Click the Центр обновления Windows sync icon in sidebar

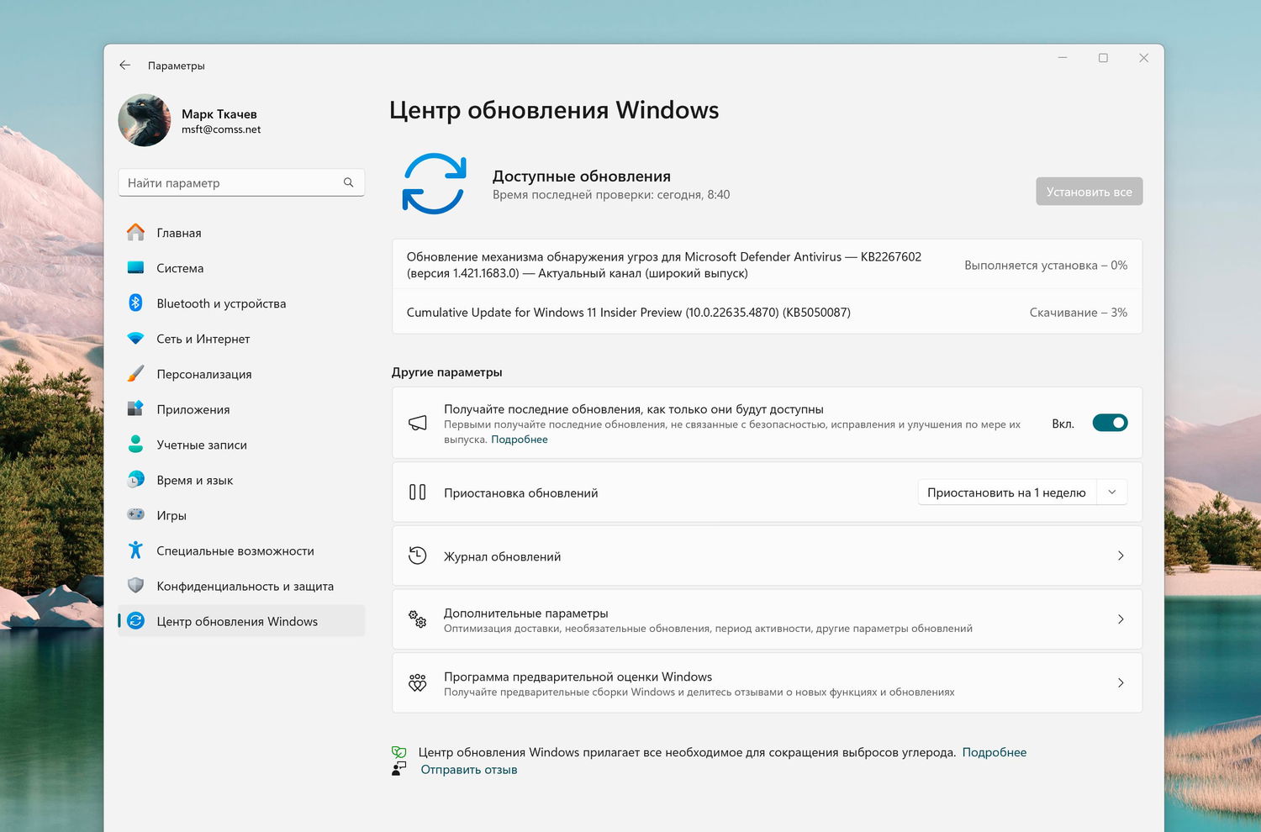click(x=135, y=620)
